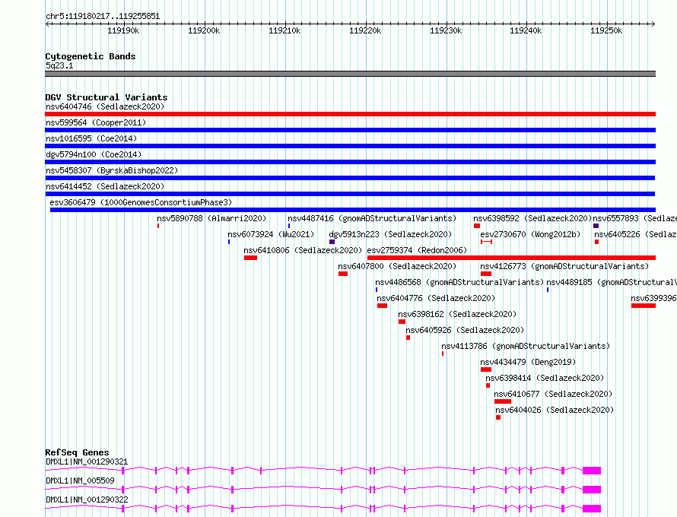Click the red nsv6407800 variant block
The image size is (677, 517).
(x=343, y=274)
